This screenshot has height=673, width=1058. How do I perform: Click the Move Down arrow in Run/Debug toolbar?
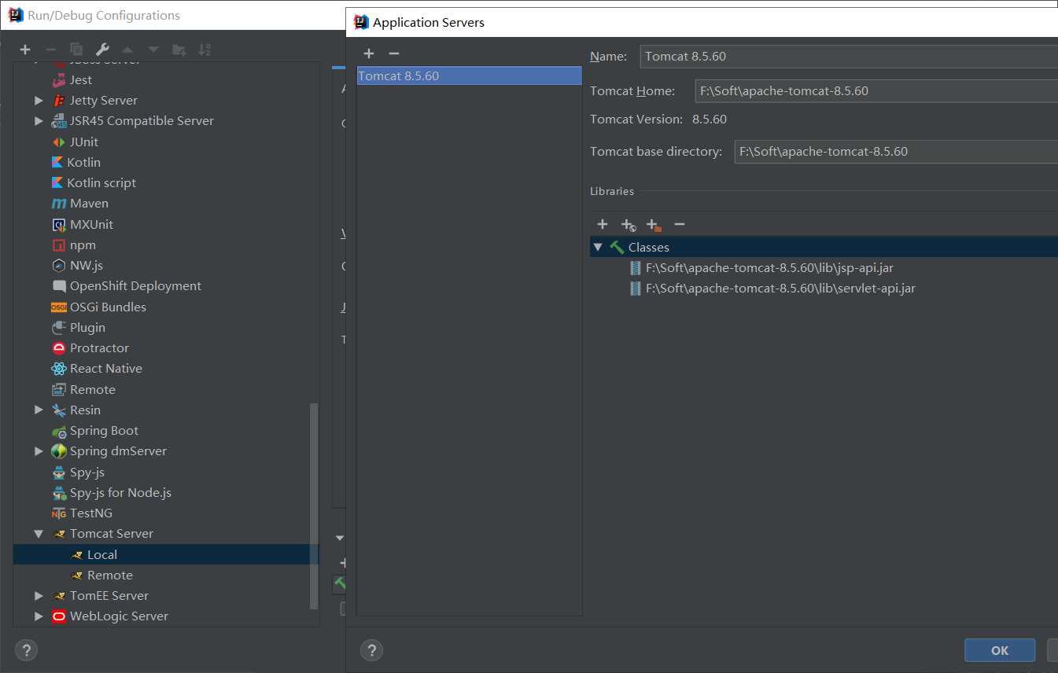coord(153,50)
